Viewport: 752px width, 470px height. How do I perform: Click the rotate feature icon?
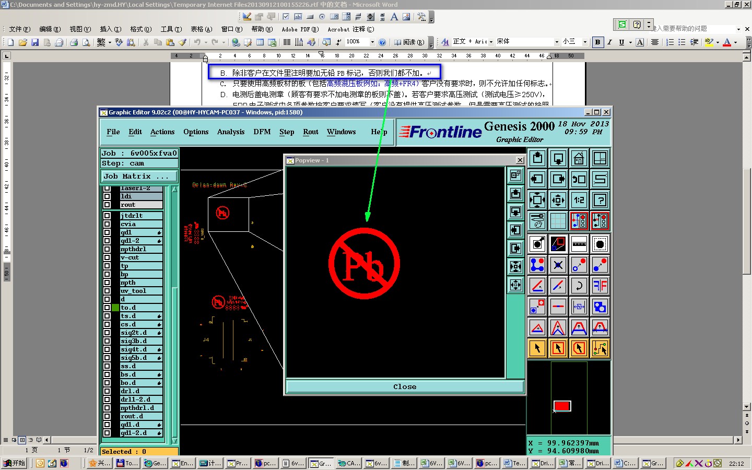tap(579, 286)
